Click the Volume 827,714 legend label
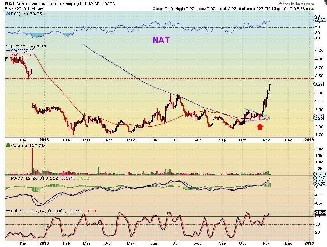The height and width of the screenshot is (247, 327). coord(28,145)
